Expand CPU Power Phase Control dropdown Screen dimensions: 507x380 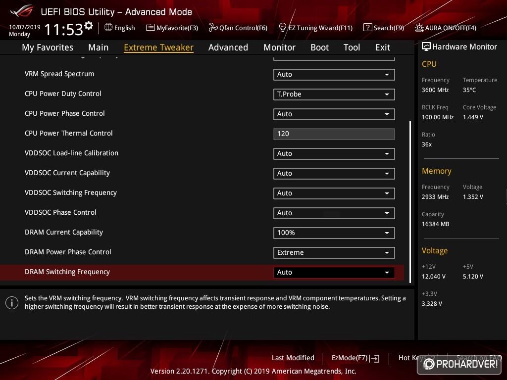pyautogui.click(x=334, y=114)
